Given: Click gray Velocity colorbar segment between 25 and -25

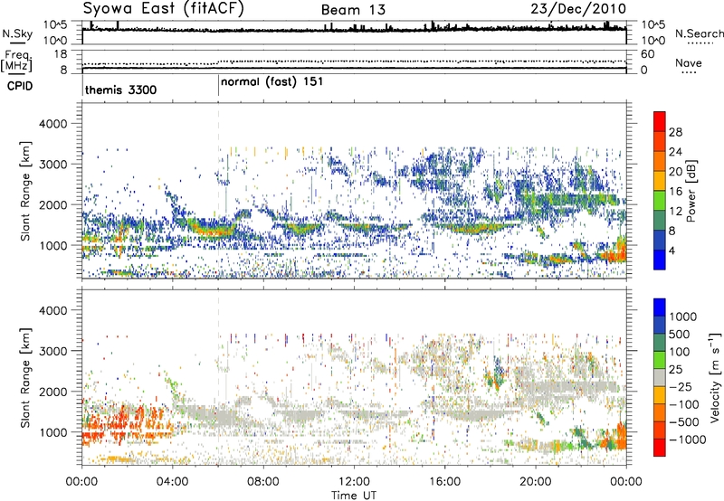Looking at the screenshot, I should click(x=660, y=378).
